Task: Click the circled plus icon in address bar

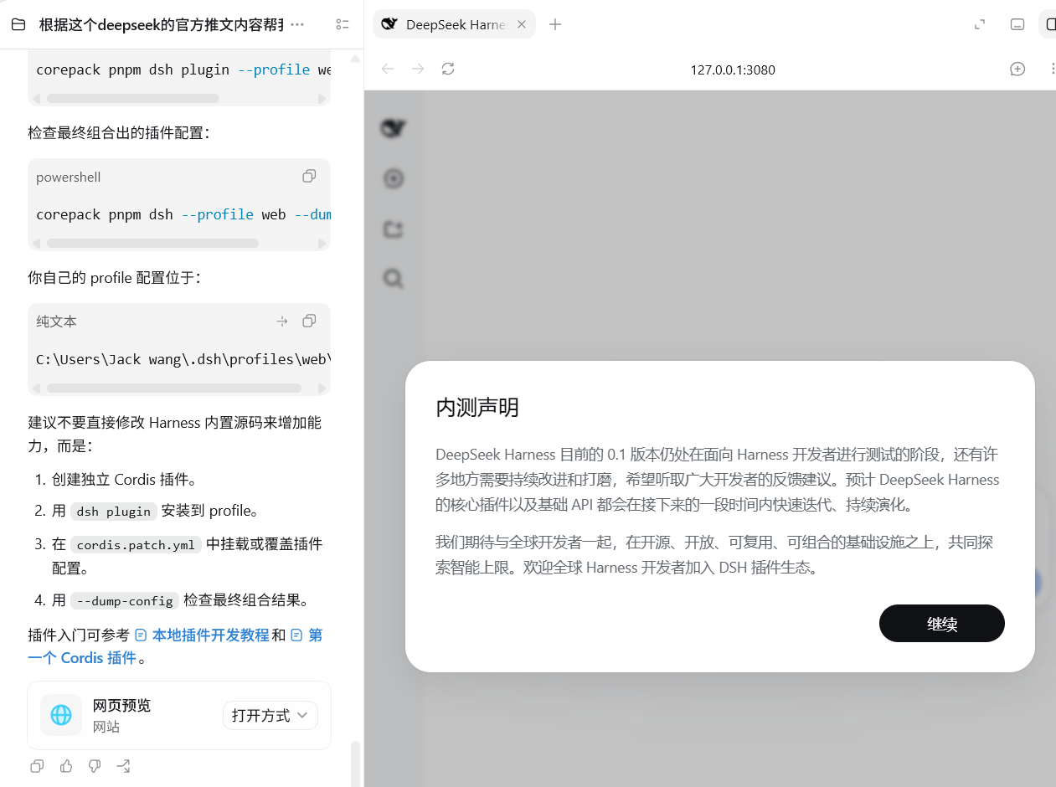Action: tap(1017, 69)
